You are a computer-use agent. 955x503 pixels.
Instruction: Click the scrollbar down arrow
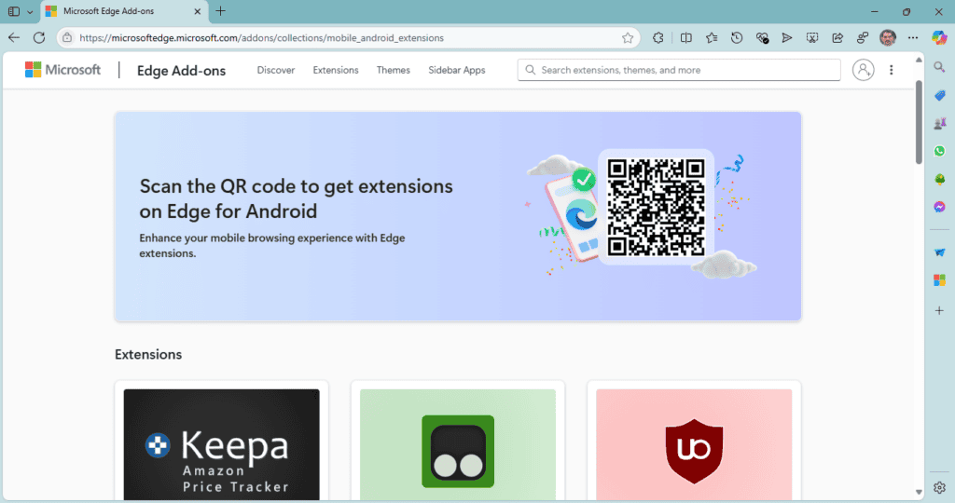click(919, 492)
